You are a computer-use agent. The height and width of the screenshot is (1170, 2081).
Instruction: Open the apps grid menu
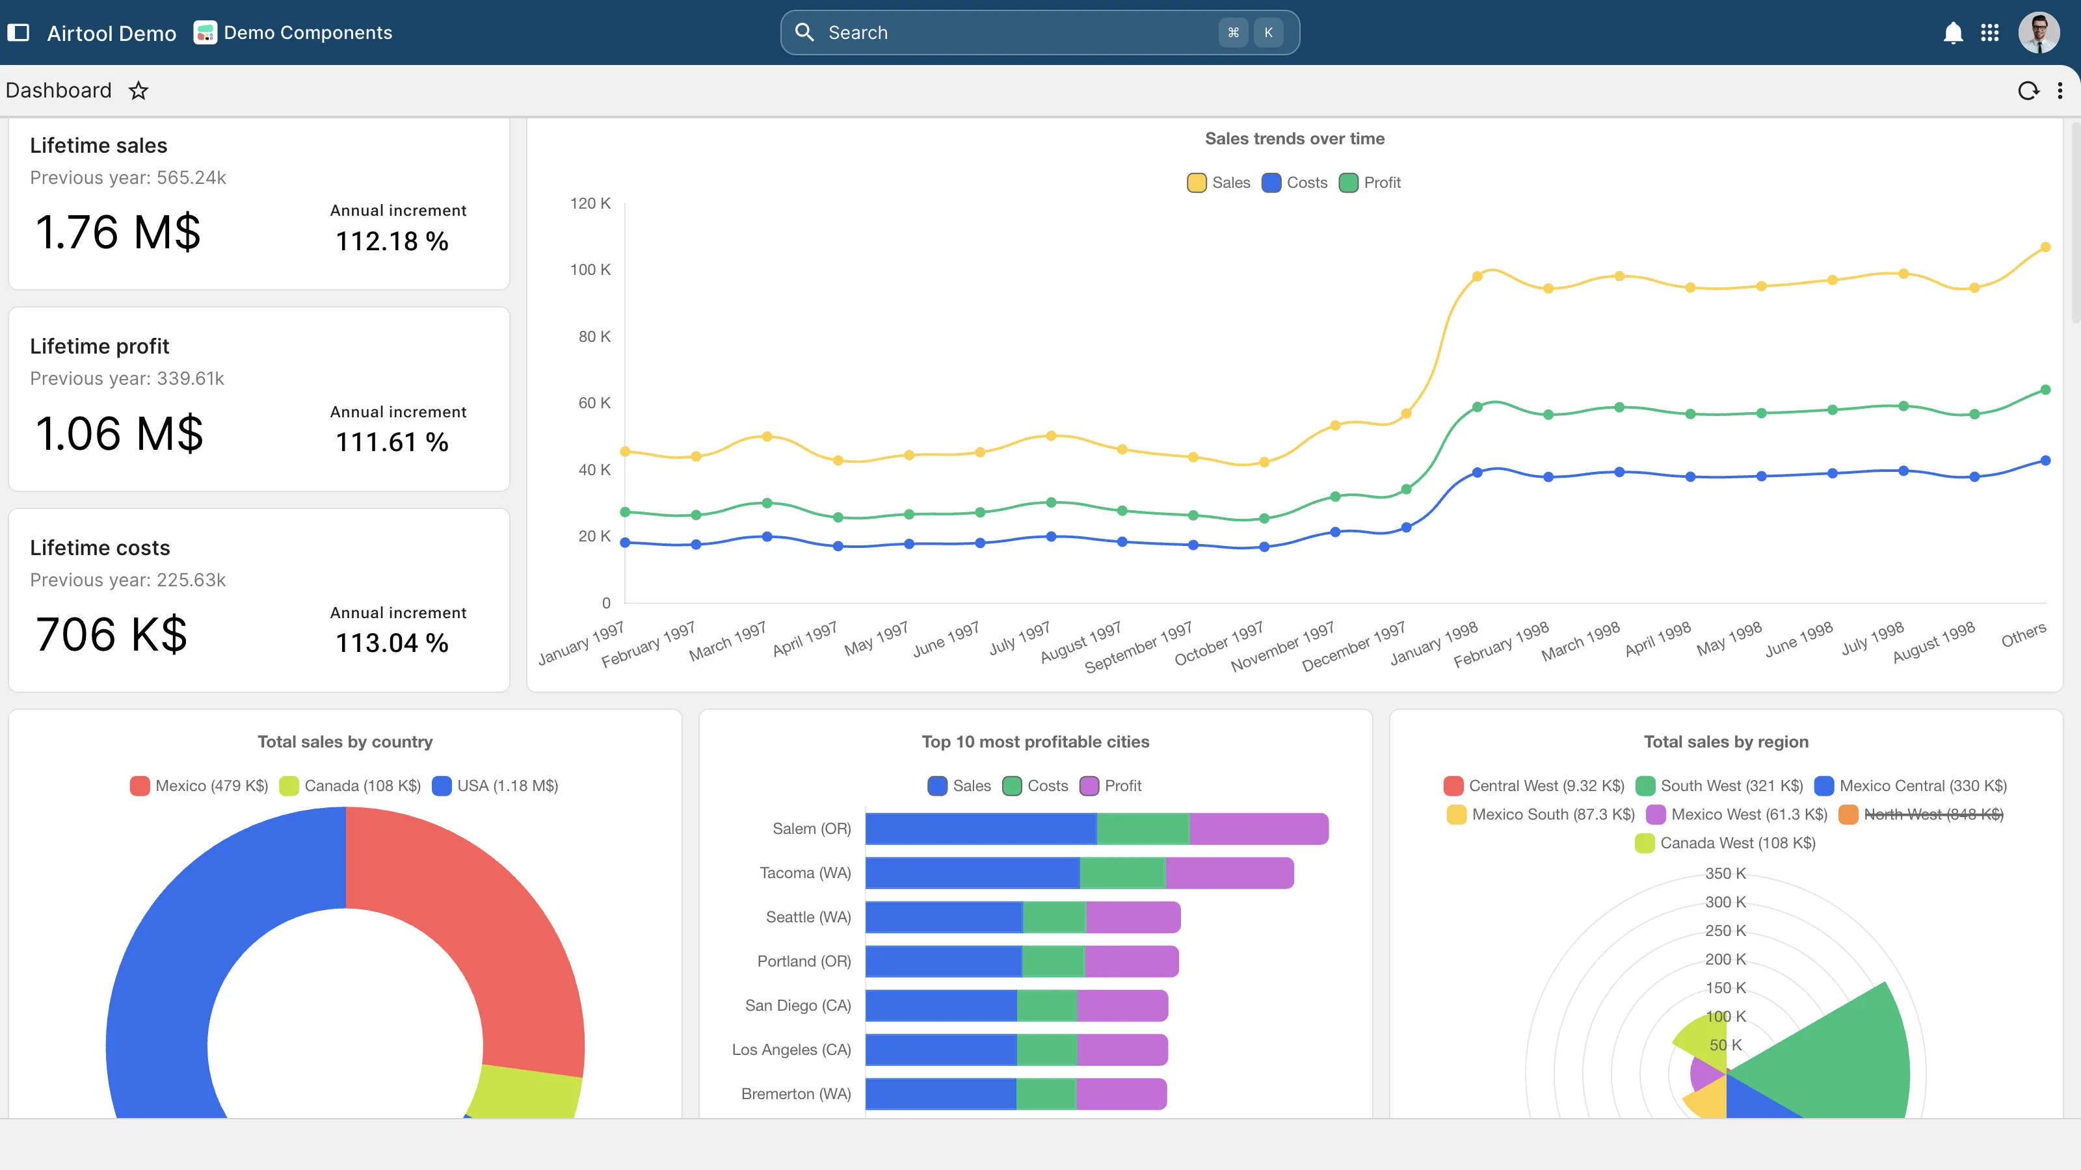pyautogui.click(x=1990, y=32)
